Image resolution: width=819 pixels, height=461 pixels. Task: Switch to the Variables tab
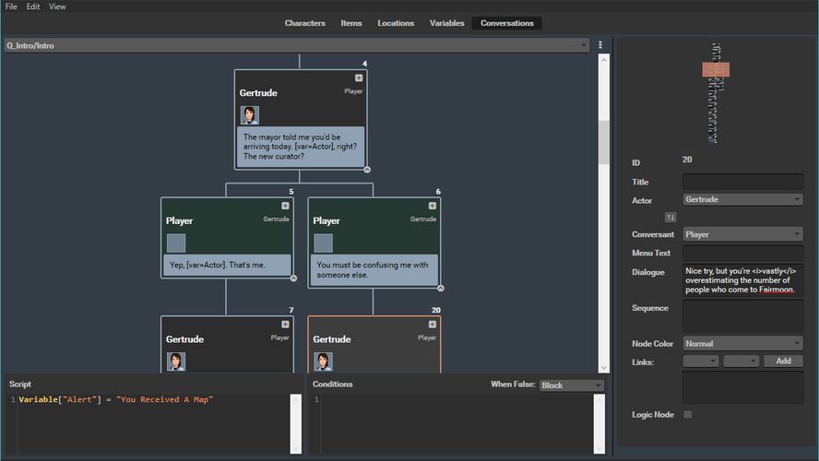446,23
